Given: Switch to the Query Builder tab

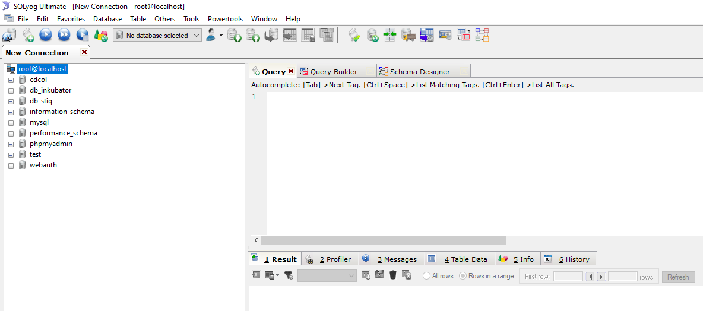Looking at the screenshot, I should click(336, 72).
